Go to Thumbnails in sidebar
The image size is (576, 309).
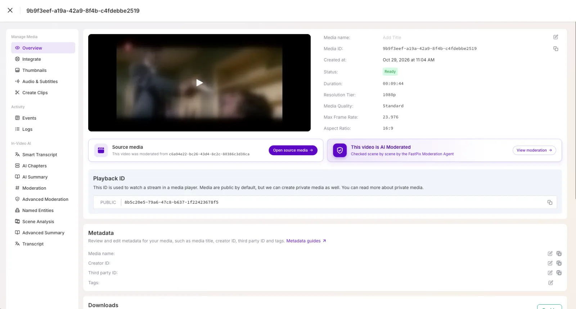tap(43, 70)
